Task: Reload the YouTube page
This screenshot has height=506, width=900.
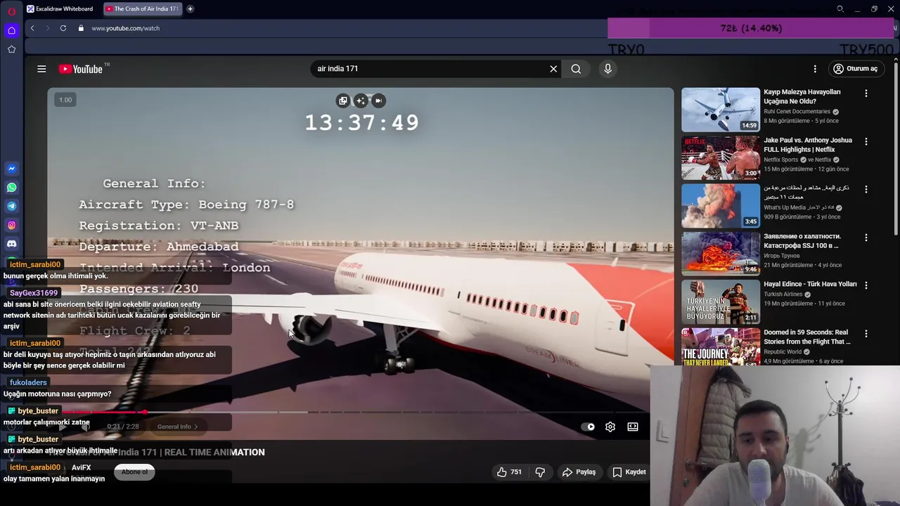Action: click(x=63, y=28)
